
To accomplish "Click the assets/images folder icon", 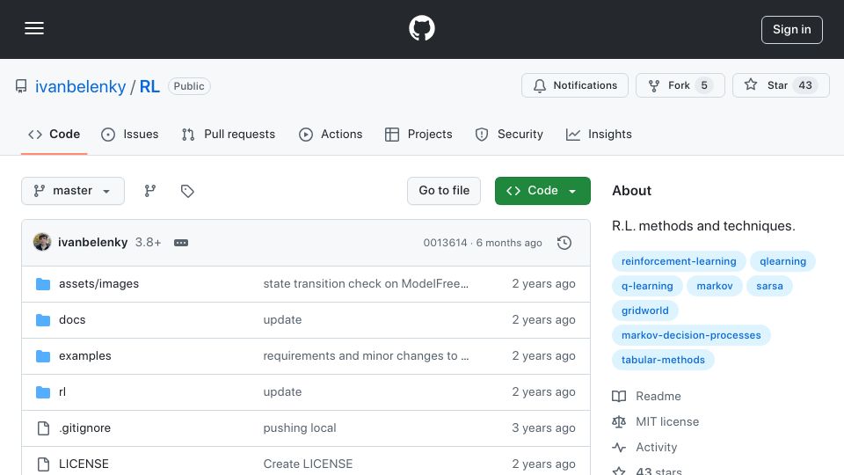I will [x=43, y=284].
